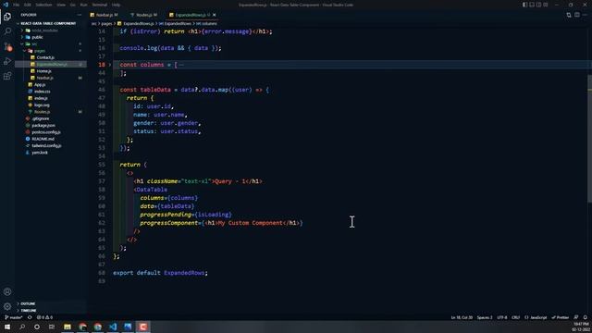Open App.js in explorer
Image resolution: width=592 pixels, height=333 pixels.
(40, 84)
